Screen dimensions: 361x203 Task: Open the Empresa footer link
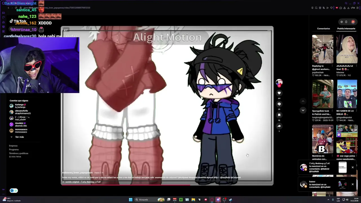tap(13, 146)
